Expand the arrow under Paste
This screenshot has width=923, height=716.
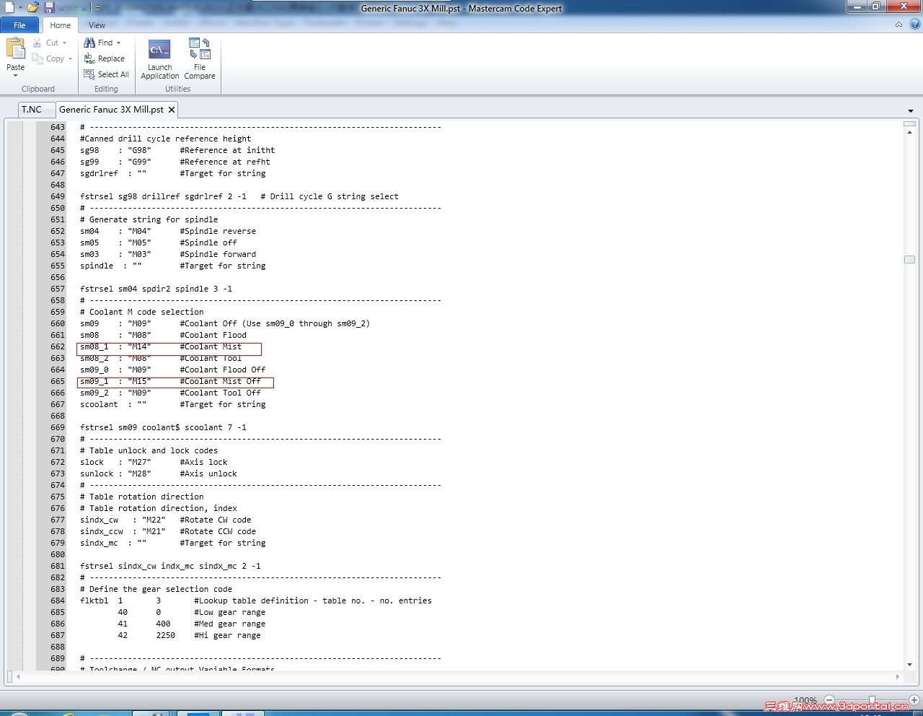point(15,75)
